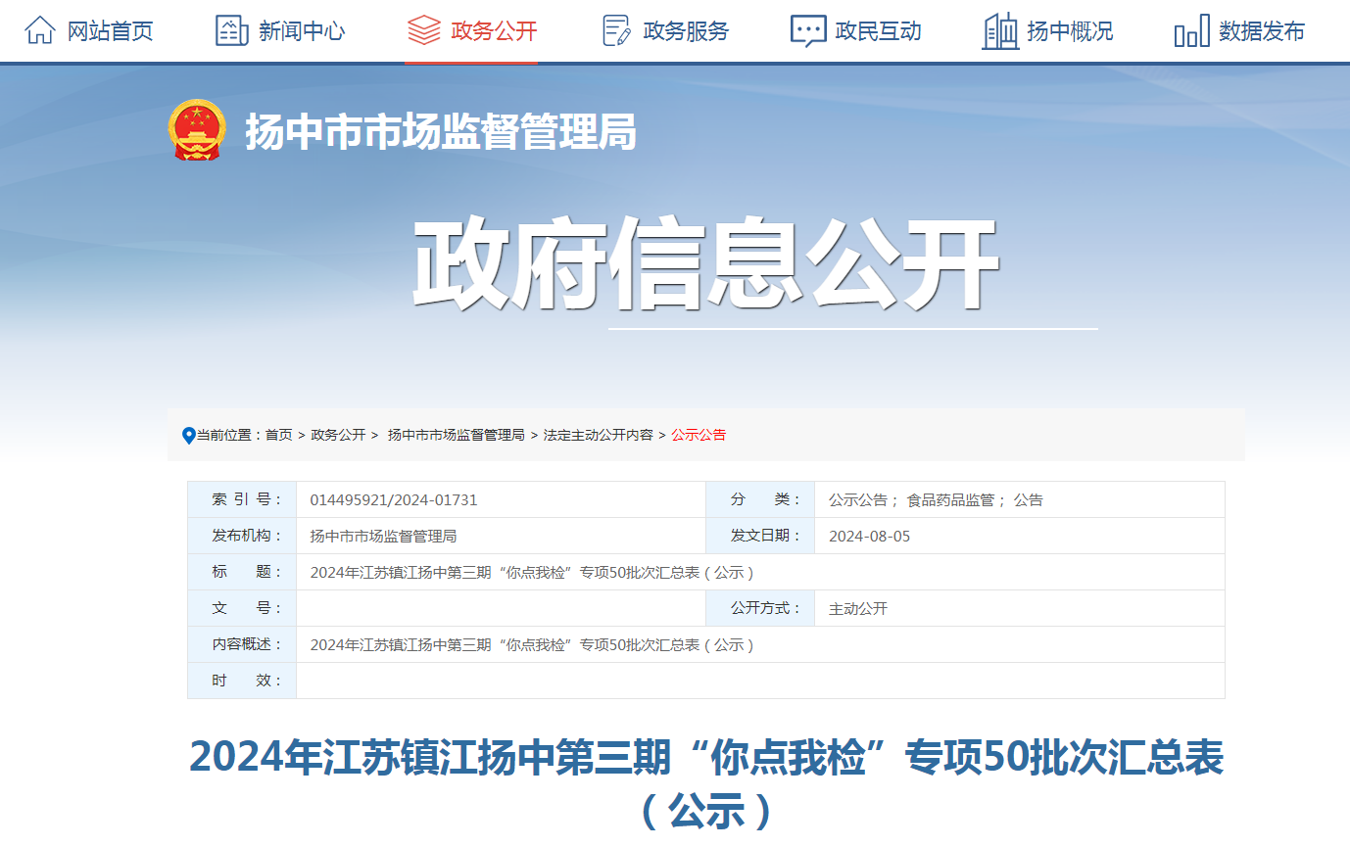Click the 标题 label cell
Image resolution: width=1350 pixels, height=847 pixels.
(x=242, y=572)
